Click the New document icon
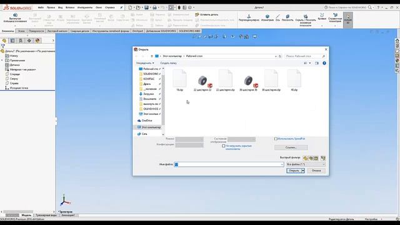Screen dimensions: 400x225 130,7
